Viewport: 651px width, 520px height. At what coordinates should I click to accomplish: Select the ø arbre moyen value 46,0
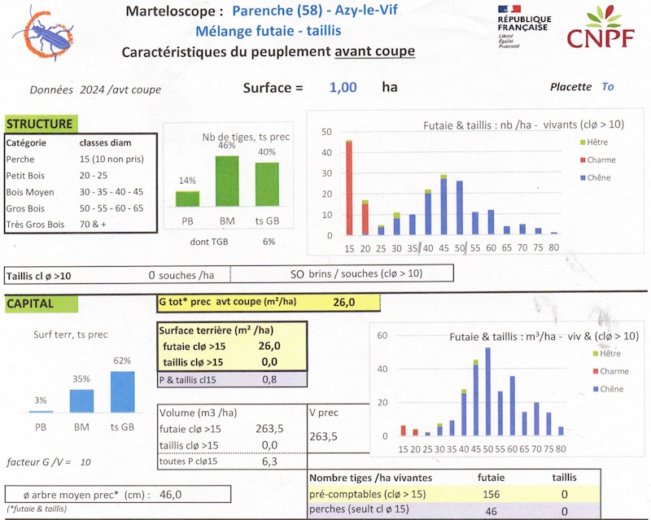168,493
